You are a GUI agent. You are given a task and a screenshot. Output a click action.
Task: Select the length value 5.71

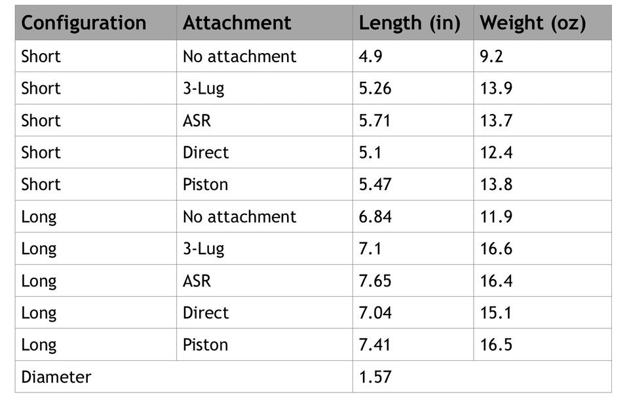(375, 121)
